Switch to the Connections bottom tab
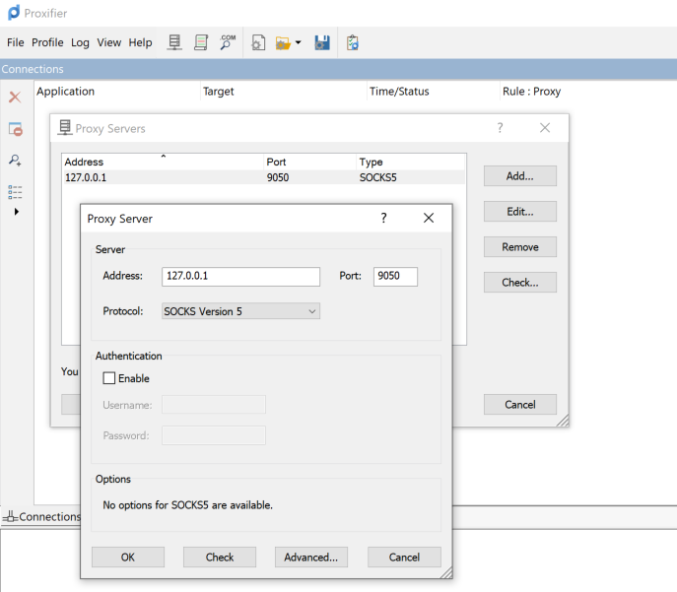Viewport: 677px width, 592px height. coord(41,516)
